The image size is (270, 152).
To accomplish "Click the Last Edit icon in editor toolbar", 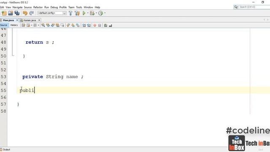I will pyautogui.click(x=23, y=25).
